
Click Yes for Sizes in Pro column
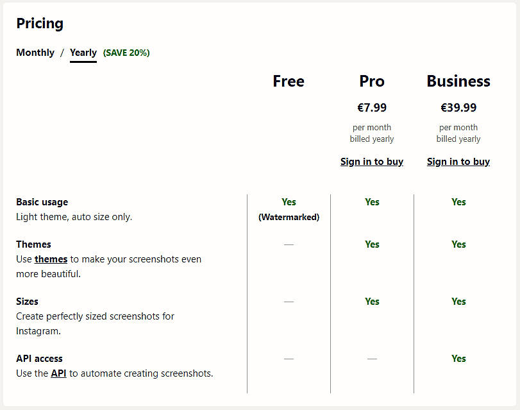point(372,302)
